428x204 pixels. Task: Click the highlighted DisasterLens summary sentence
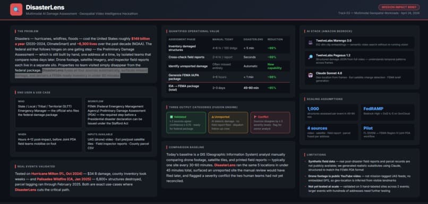point(81,73)
